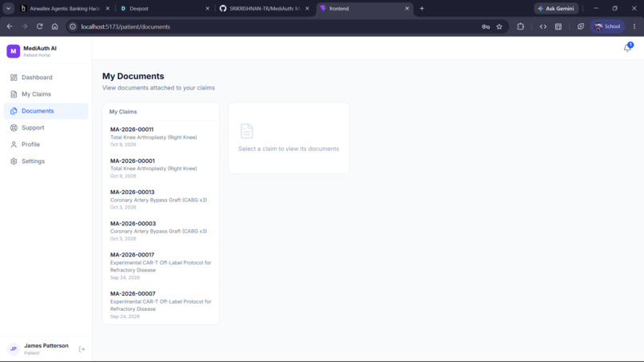Click the browser back arrow

point(10,26)
